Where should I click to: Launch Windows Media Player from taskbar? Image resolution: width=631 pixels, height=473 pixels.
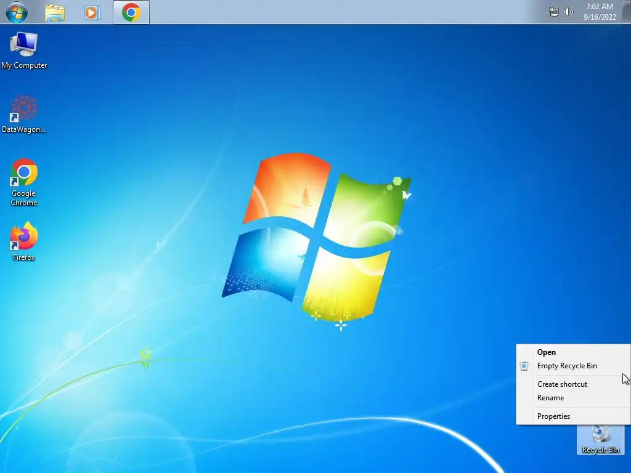[x=92, y=12]
